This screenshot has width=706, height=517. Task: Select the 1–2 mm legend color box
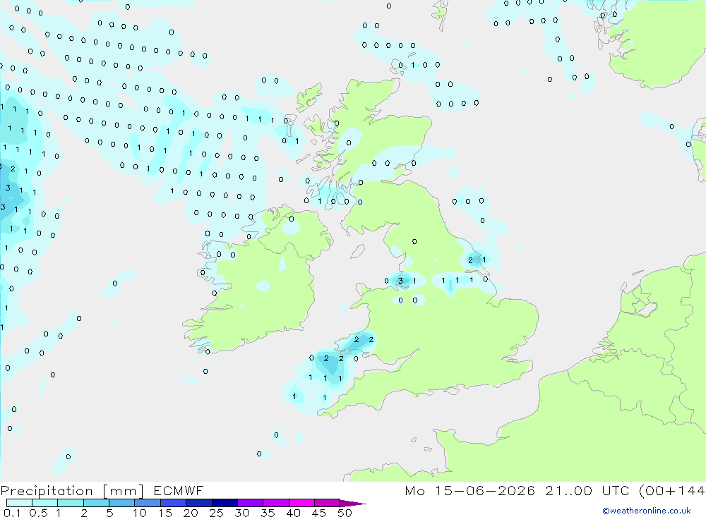point(70,503)
